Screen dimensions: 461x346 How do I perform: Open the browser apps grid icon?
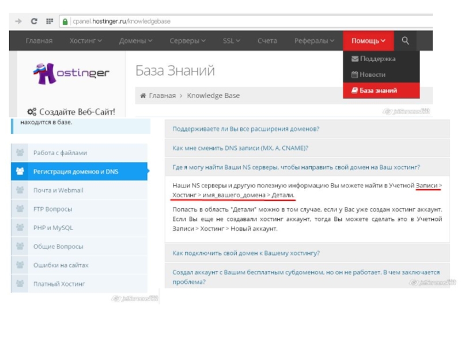click(50, 21)
